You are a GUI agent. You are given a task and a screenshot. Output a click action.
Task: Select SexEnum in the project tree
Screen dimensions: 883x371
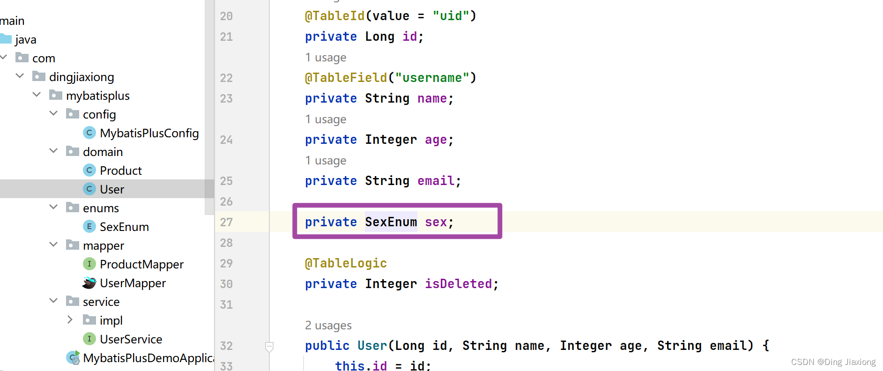[124, 227]
